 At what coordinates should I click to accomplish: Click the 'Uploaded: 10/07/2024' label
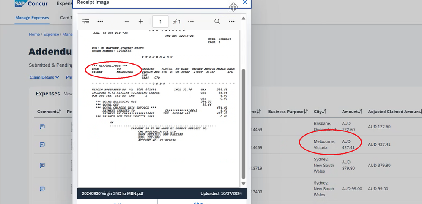pyautogui.click(x=221, y=193)
